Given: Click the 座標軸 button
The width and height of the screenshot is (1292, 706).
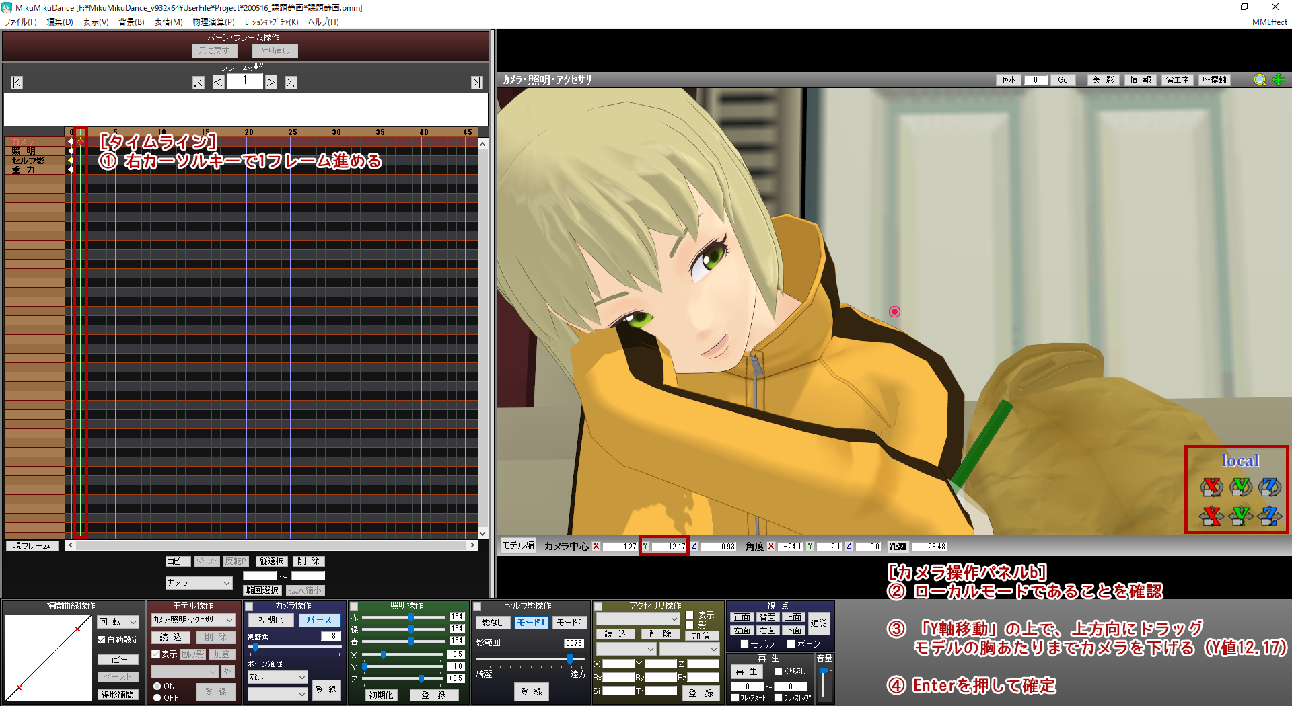Looking at the screenshot, I should coord(1215,80).
